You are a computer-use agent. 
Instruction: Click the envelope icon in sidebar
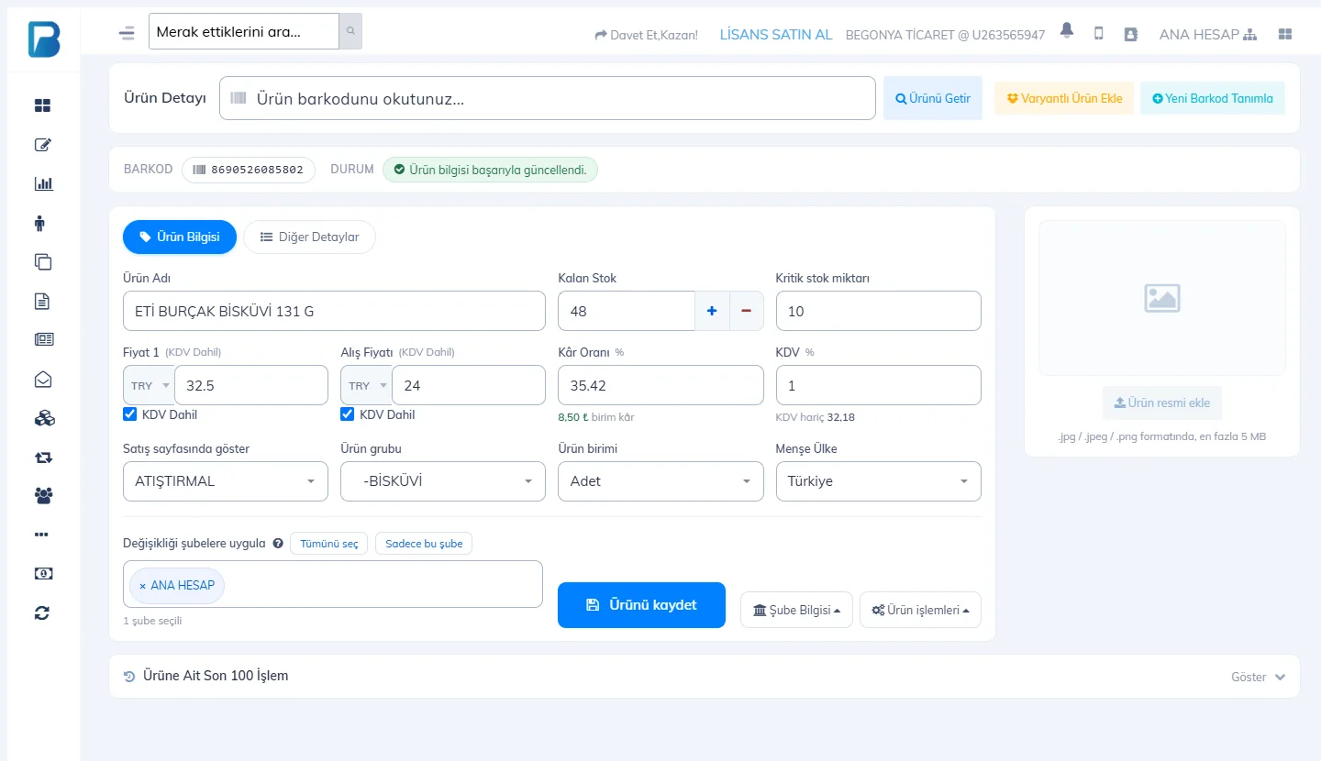click(42, 379)
